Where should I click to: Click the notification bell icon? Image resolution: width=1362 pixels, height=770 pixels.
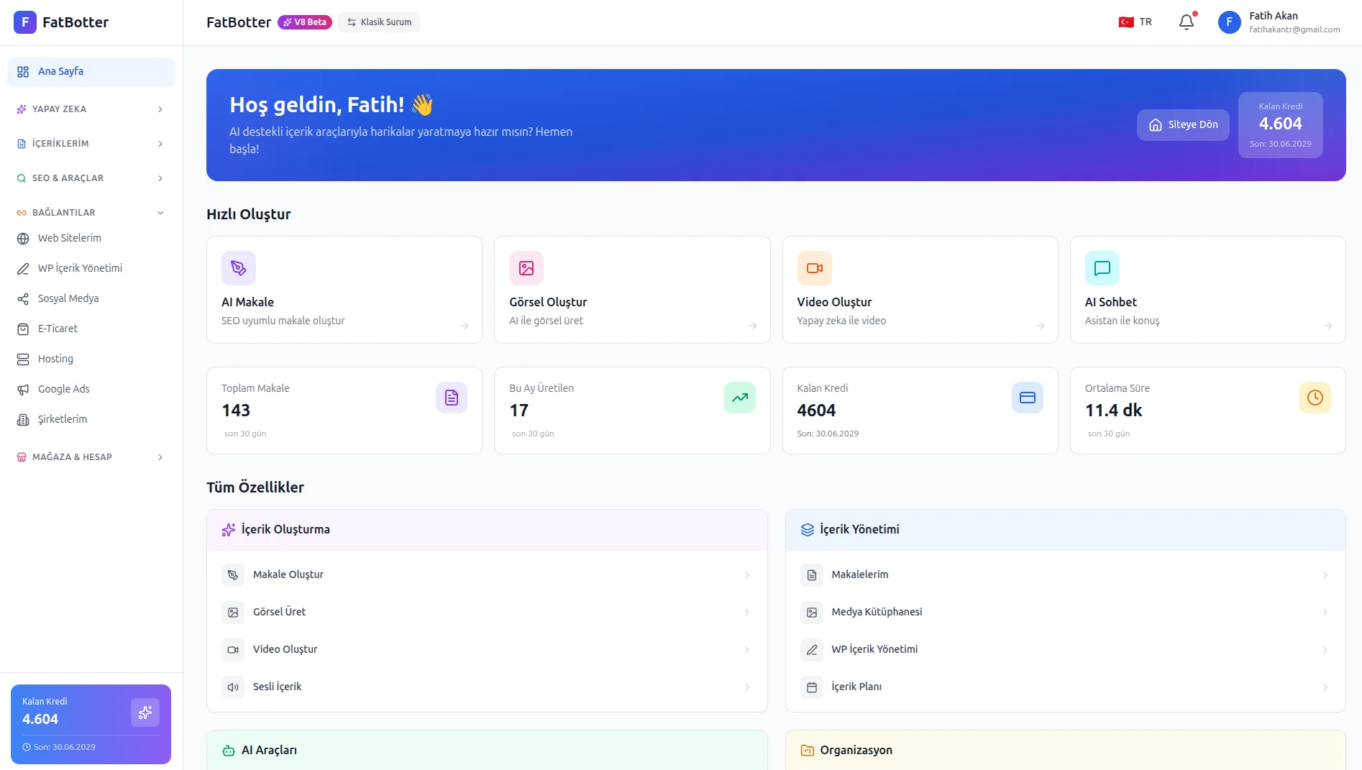pos(1187,22)
